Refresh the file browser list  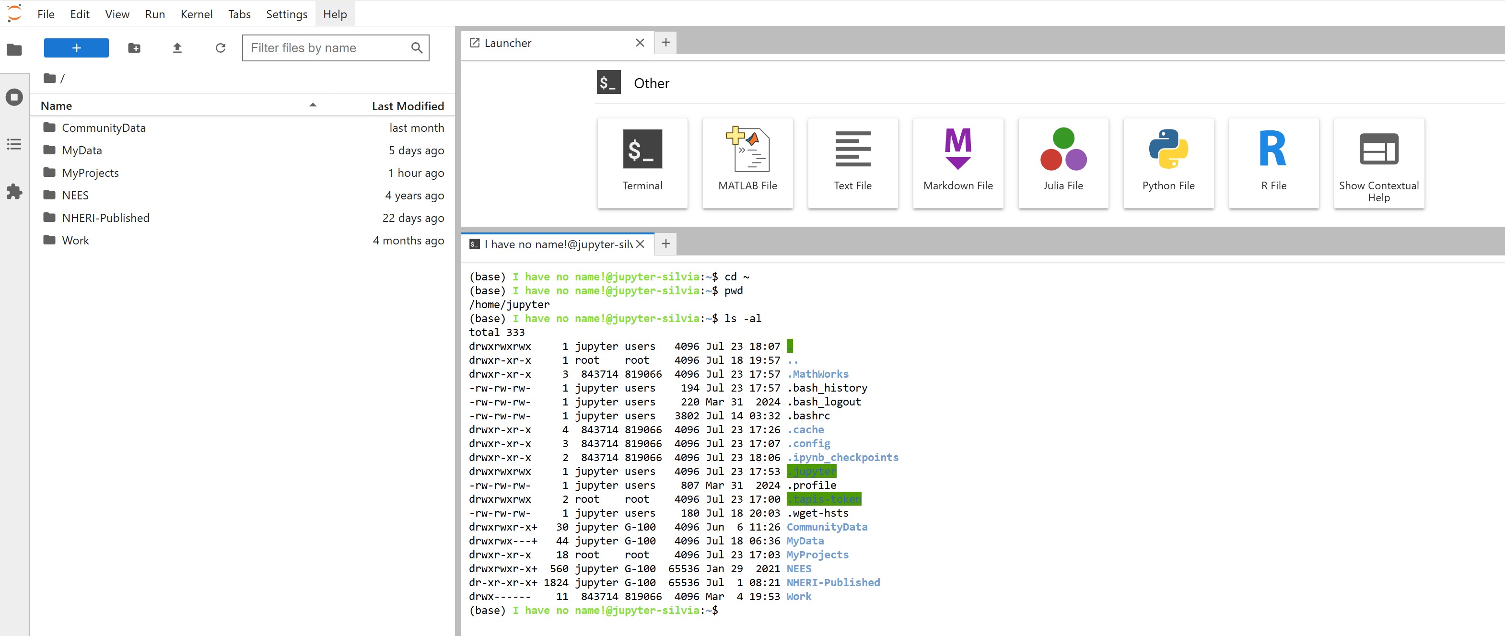click(x=220, y=48)
